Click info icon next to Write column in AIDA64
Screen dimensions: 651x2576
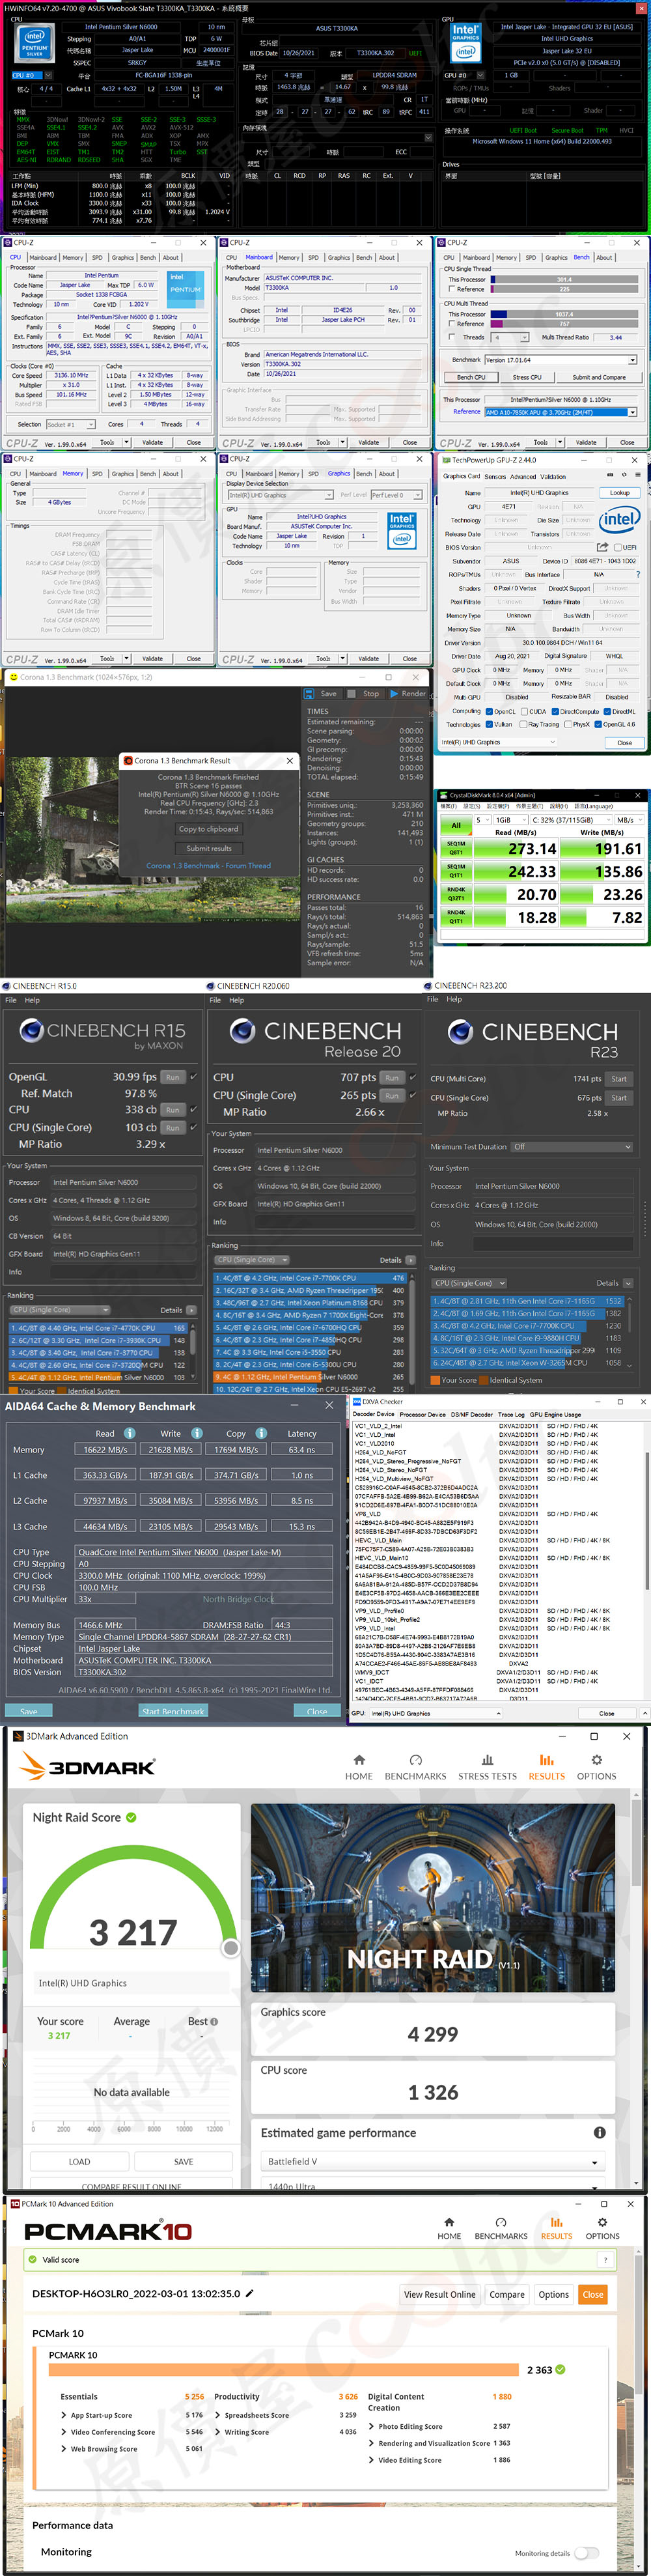(197, 1433)
